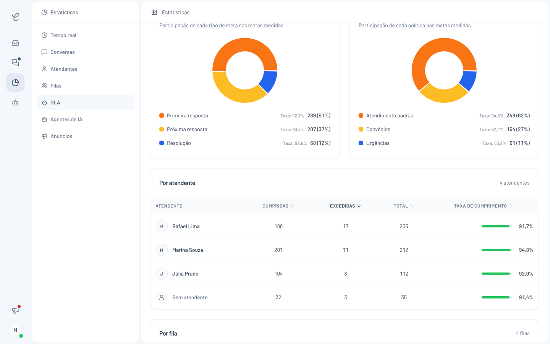This screenshot has width=550, height=344.
Task: Click Rafael Lima's R avatar
Action: point(162,226)
